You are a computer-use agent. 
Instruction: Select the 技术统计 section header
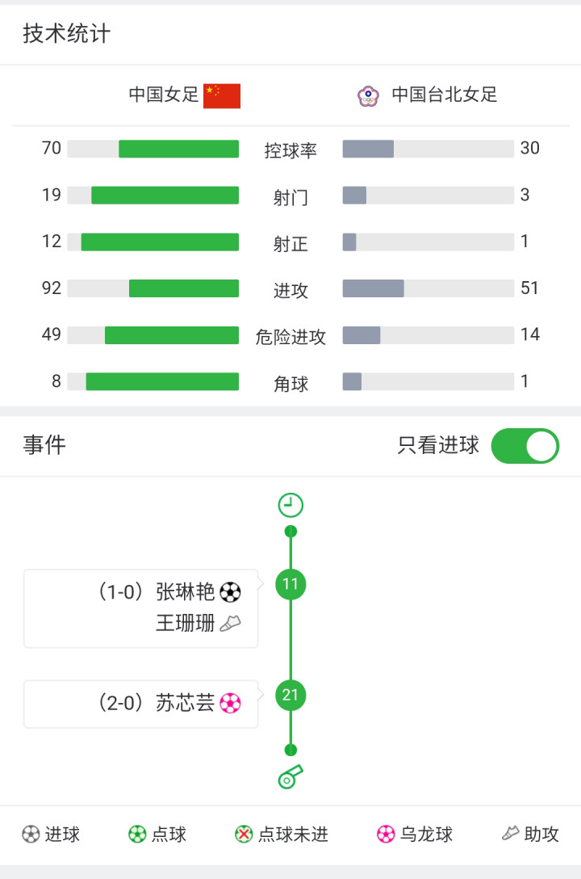tap(67, 34)
